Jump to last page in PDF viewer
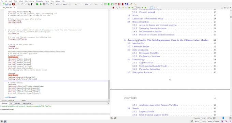Image resolution: width=232 pixels, height=123 pixels. 145,7
